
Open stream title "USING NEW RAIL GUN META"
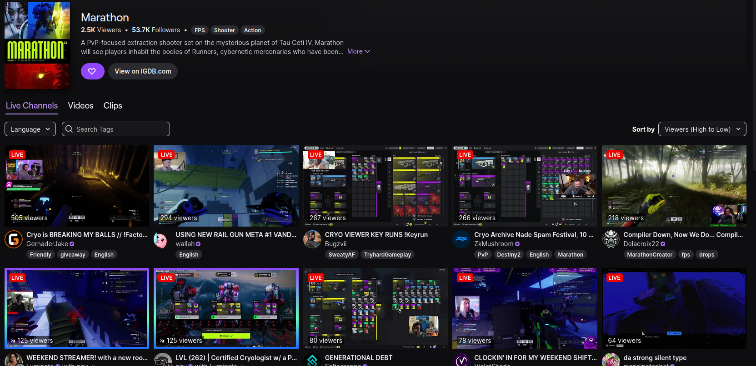coord(236,235)
